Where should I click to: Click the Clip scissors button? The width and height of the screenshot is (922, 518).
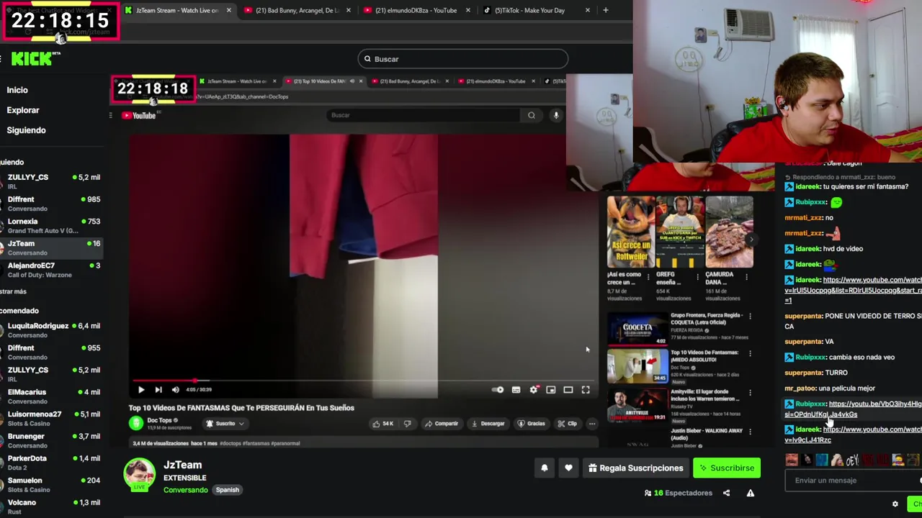click(x=568, y=424)
